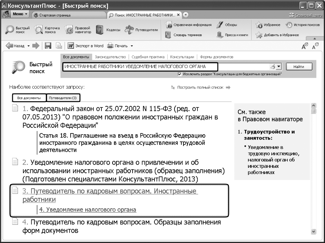The width and height of the screenshot is (325, 243).
Task: Click Построить полный список link
Action: [201, 87]
